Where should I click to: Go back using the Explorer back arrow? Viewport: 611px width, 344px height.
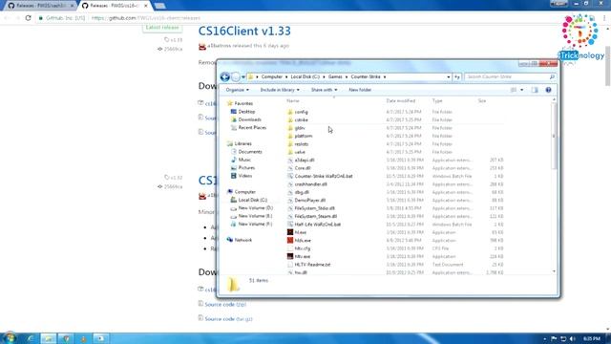225,76
